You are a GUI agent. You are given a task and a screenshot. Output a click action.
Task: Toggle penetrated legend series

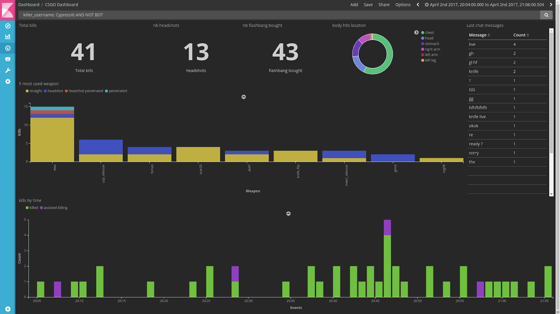pos(116,91)
